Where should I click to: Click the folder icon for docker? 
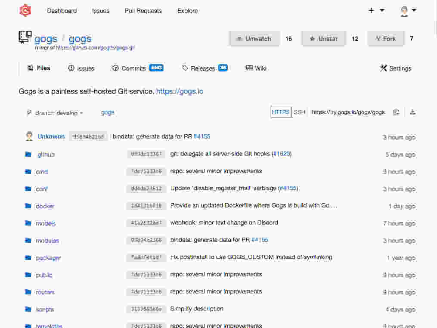[28, 206]
